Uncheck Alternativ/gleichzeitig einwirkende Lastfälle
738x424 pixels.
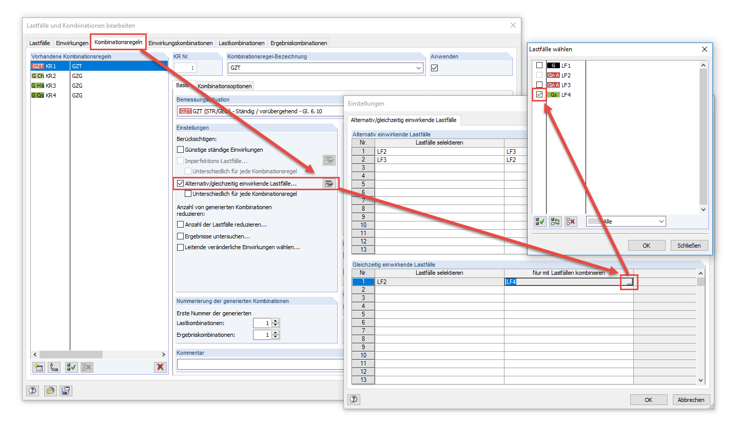(180, 183)
